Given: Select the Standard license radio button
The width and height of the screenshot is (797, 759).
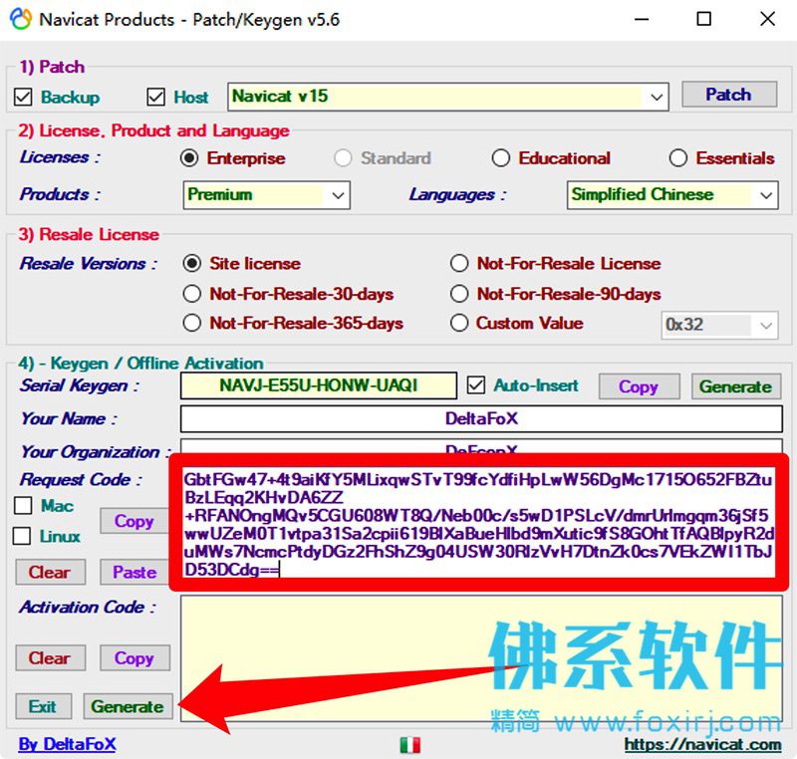Looking at the screenshot, I should (x=343, y=158).
